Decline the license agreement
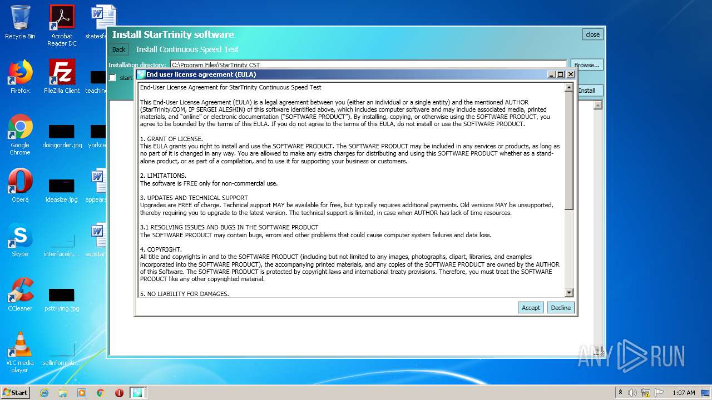 (561, 308)
